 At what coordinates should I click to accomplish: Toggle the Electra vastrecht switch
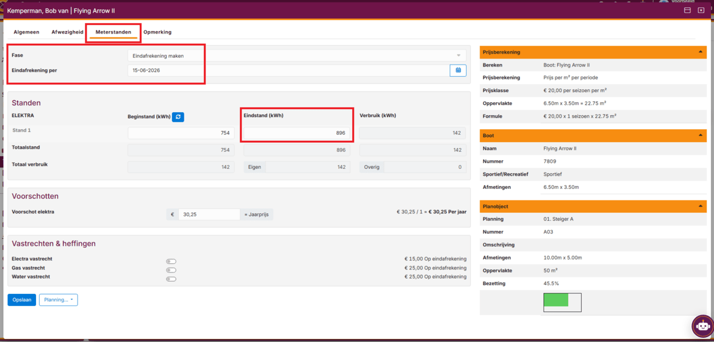tap(171, 262)
